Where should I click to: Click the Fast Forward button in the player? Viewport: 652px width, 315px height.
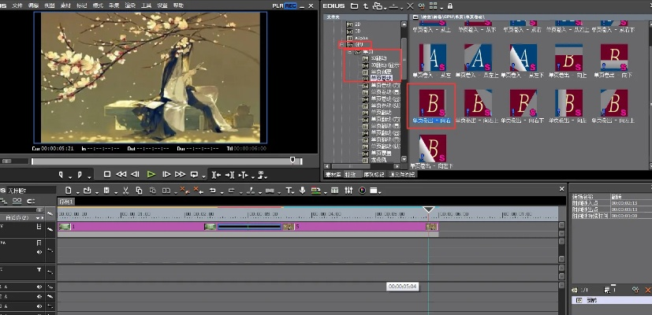(181, 173)
